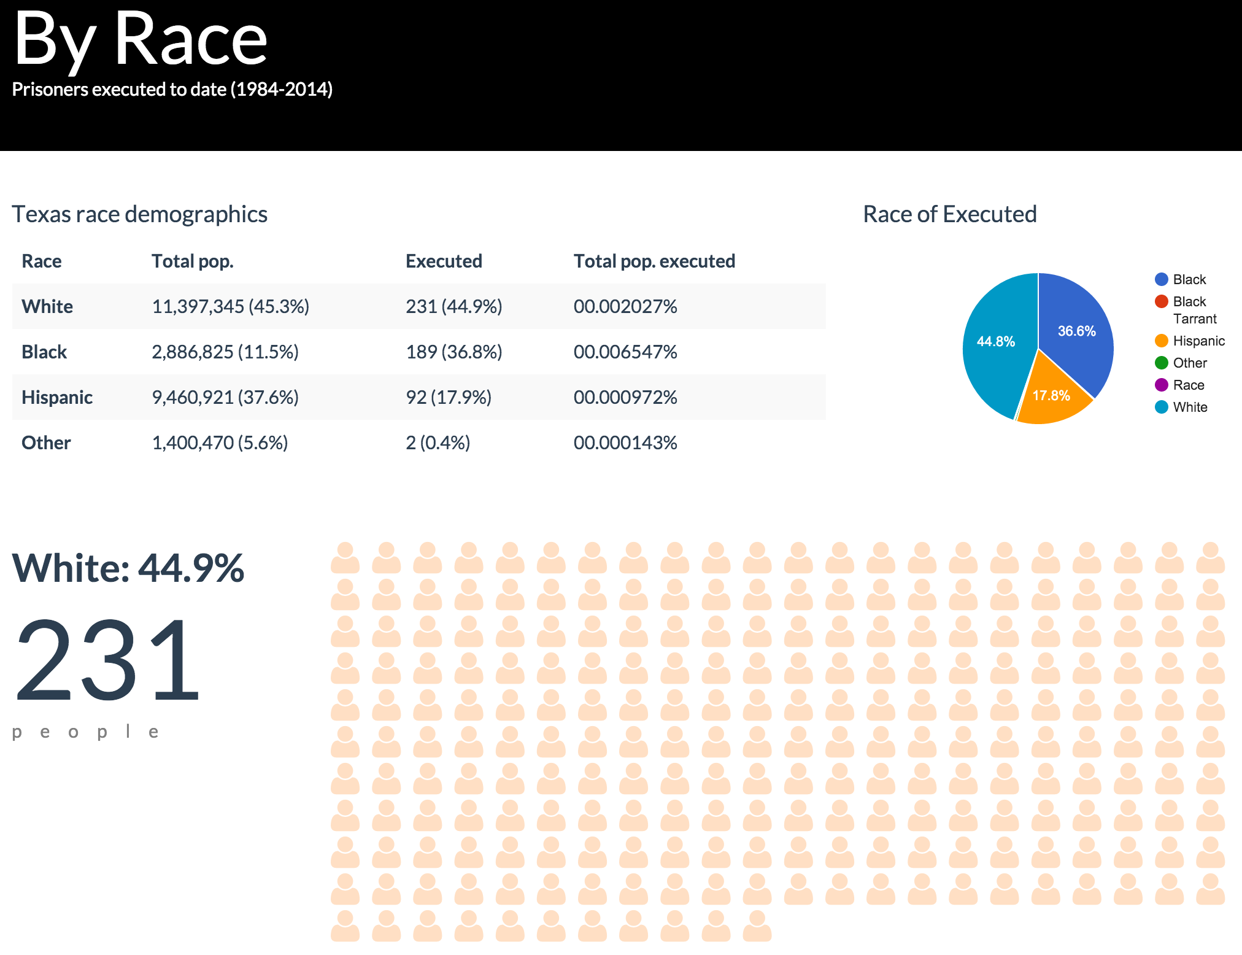Screen dimensions: 1242x955
Task: Select the Hispanic row in the table
Action: point(57,397)
